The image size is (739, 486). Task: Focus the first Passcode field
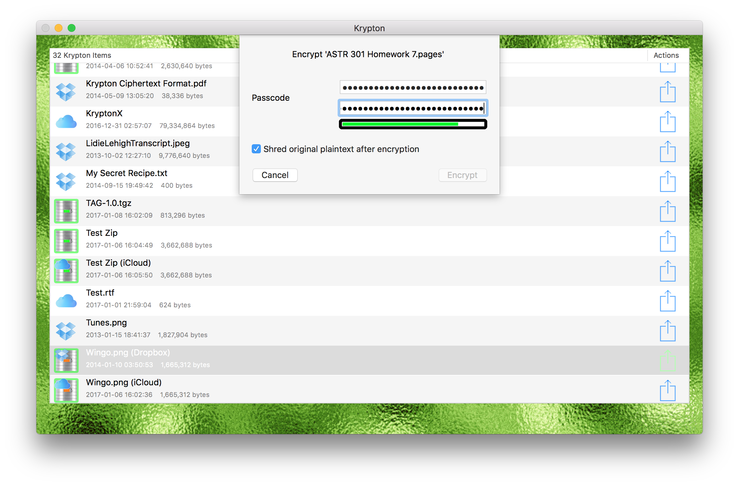coord(413,87)
